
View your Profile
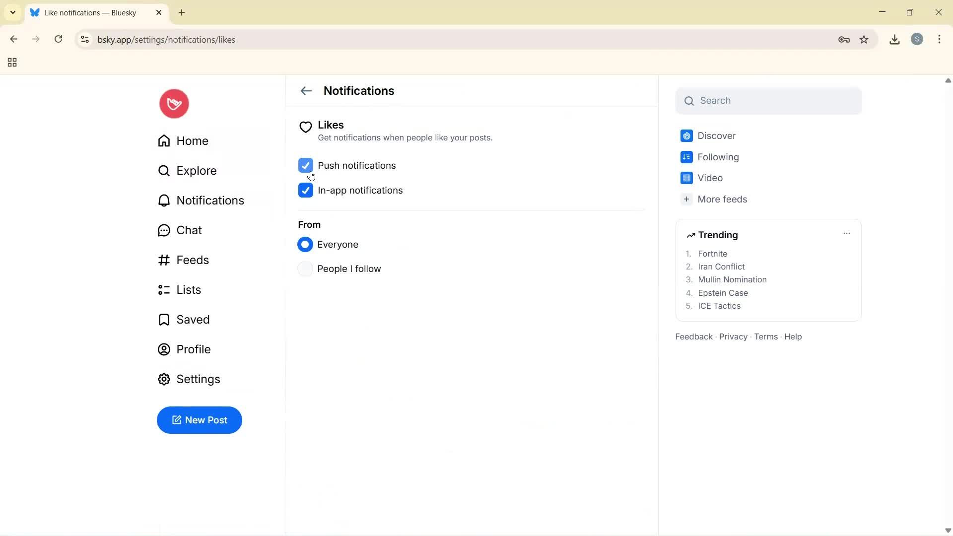(194, 349)
